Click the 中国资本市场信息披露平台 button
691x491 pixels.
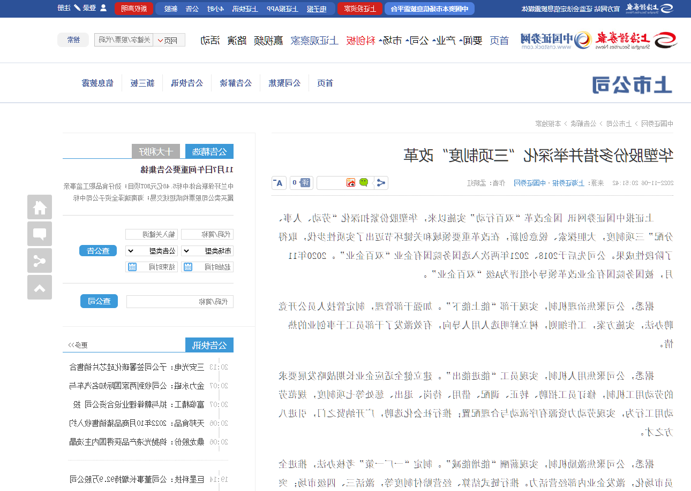tap(429, 8)
